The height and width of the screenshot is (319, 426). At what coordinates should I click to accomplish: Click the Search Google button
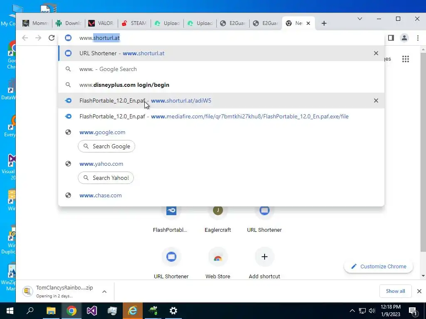[x=106, y=146]
